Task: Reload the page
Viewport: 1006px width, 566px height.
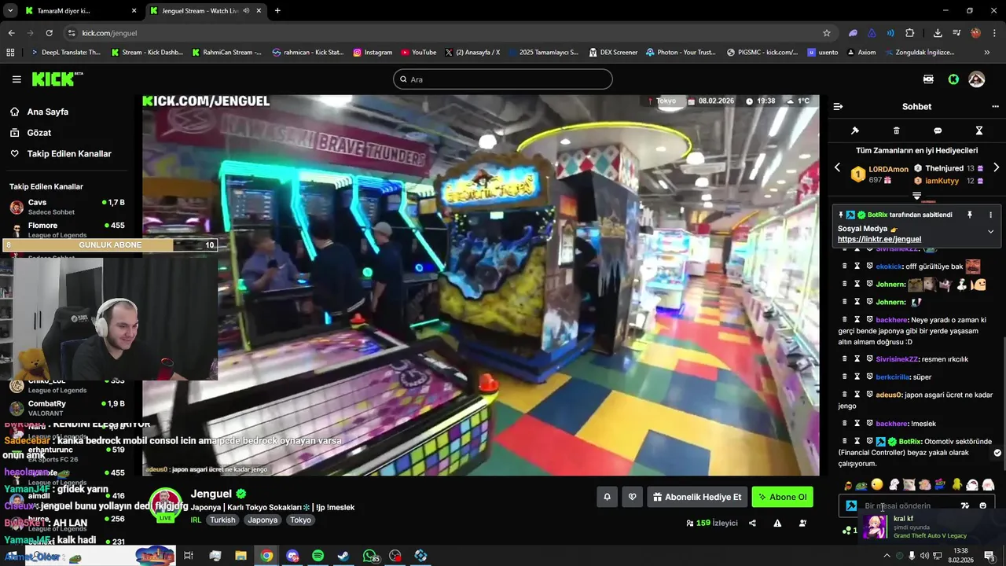Action: click(49, 33)
